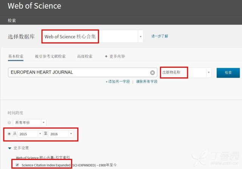Click 添加另一字段 to add a field

[118, 81]
